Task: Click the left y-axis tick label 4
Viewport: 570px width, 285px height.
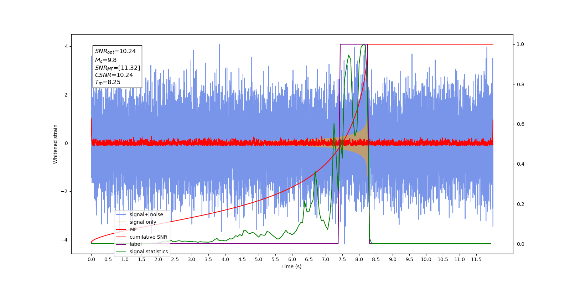Action: coord(66,47)
